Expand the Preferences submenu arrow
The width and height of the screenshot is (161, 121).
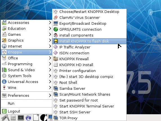50,95
